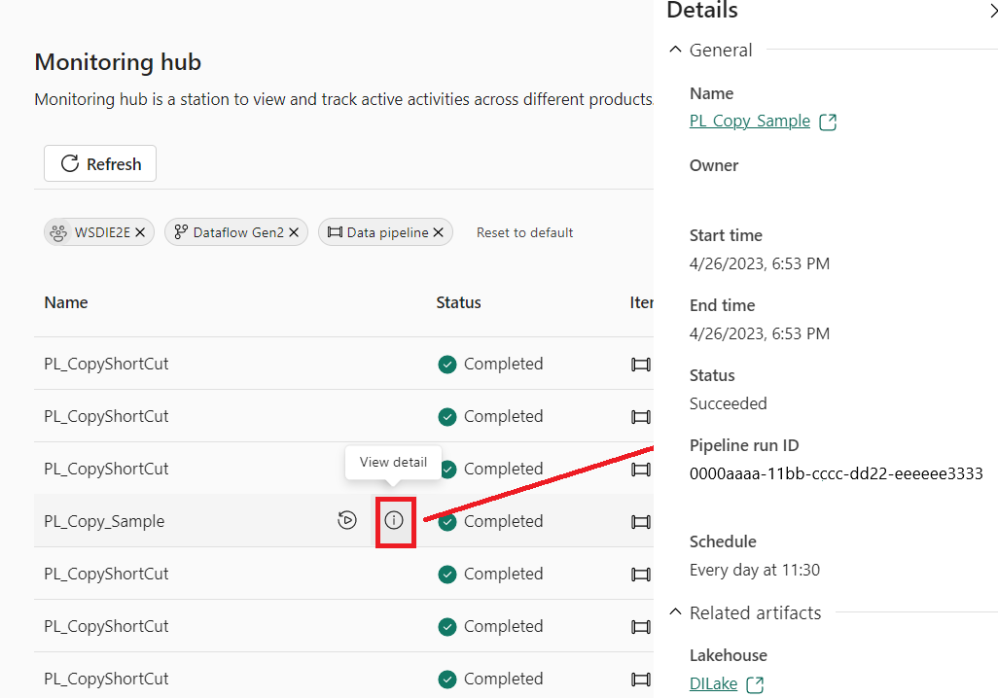Viewport: 998px width, 698px height.
Task: Remove the WSDIE2E filter chip
Action: (140, 232)
